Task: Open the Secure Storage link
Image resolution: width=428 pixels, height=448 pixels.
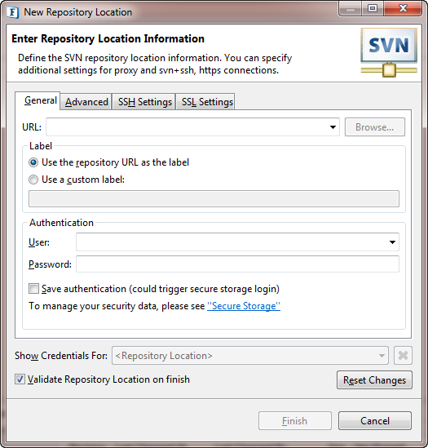Action: tap(244, 306)
